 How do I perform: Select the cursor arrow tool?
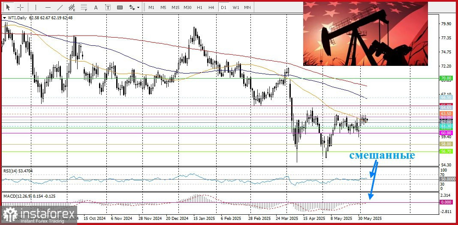point(8,7)
